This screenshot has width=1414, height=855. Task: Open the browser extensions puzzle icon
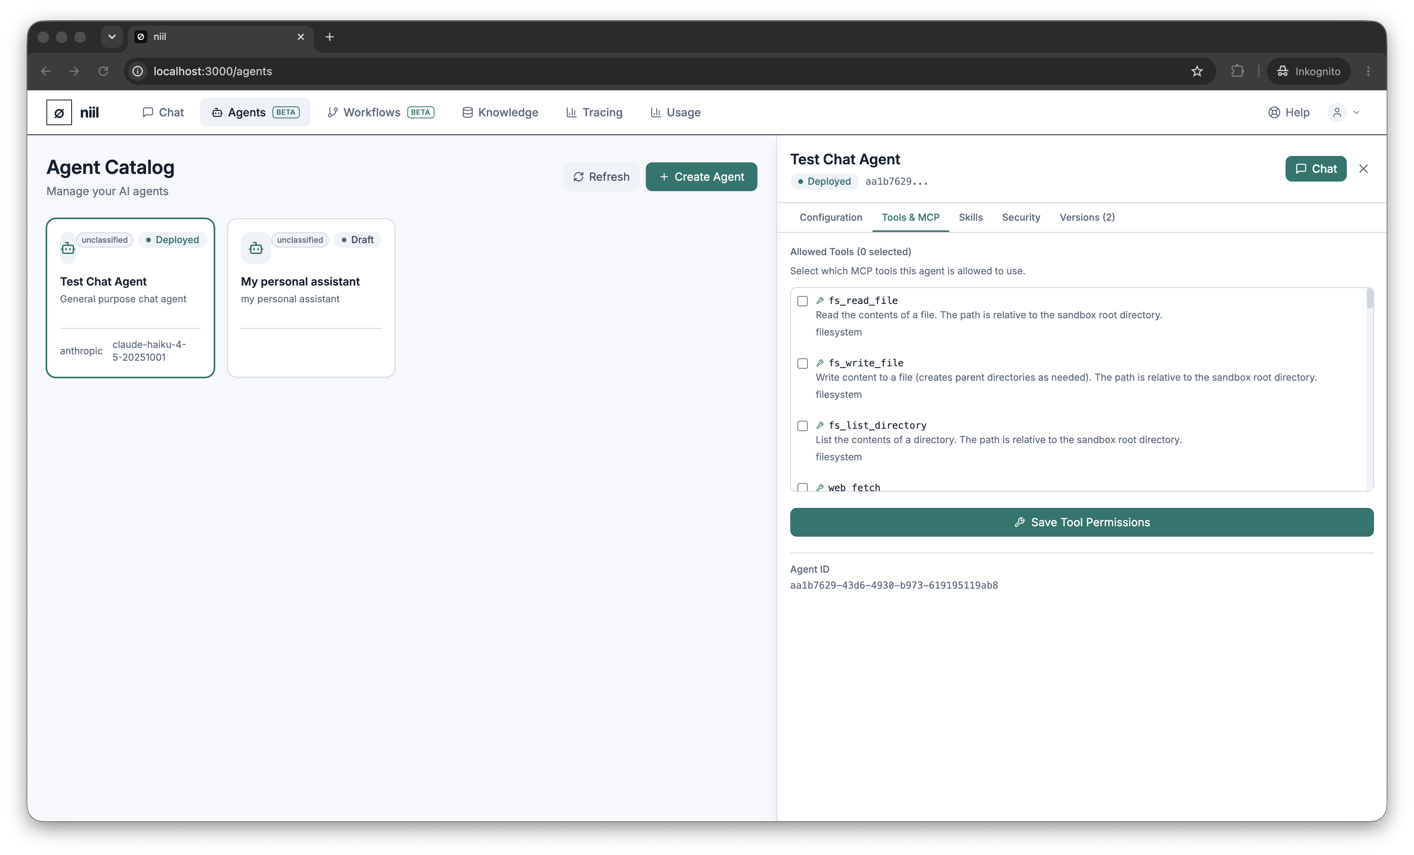(x=1237, y=71)
